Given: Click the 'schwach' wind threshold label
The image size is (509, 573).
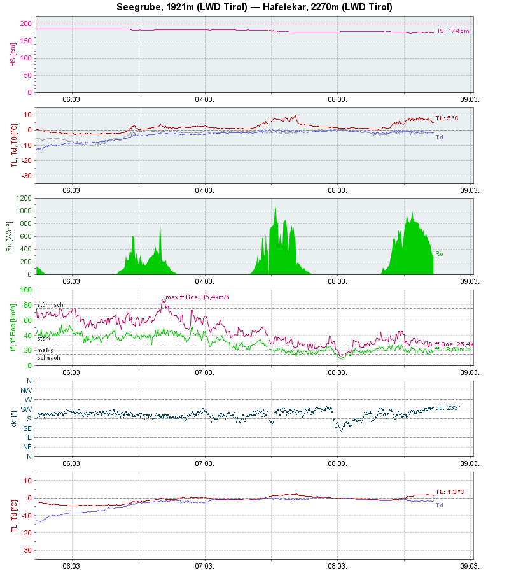Looking at the screenshot, I should pos(48,358).
